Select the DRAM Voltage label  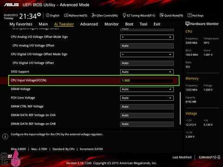[x=20, y=89]
